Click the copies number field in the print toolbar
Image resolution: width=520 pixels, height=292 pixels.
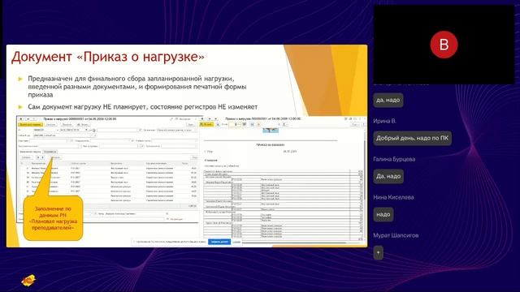pyautogui.click(x=234, y=124)
